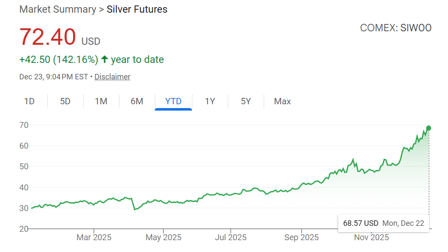Click the green data point dot on chart
Screen dimensions: 448x252
(429, 128)
